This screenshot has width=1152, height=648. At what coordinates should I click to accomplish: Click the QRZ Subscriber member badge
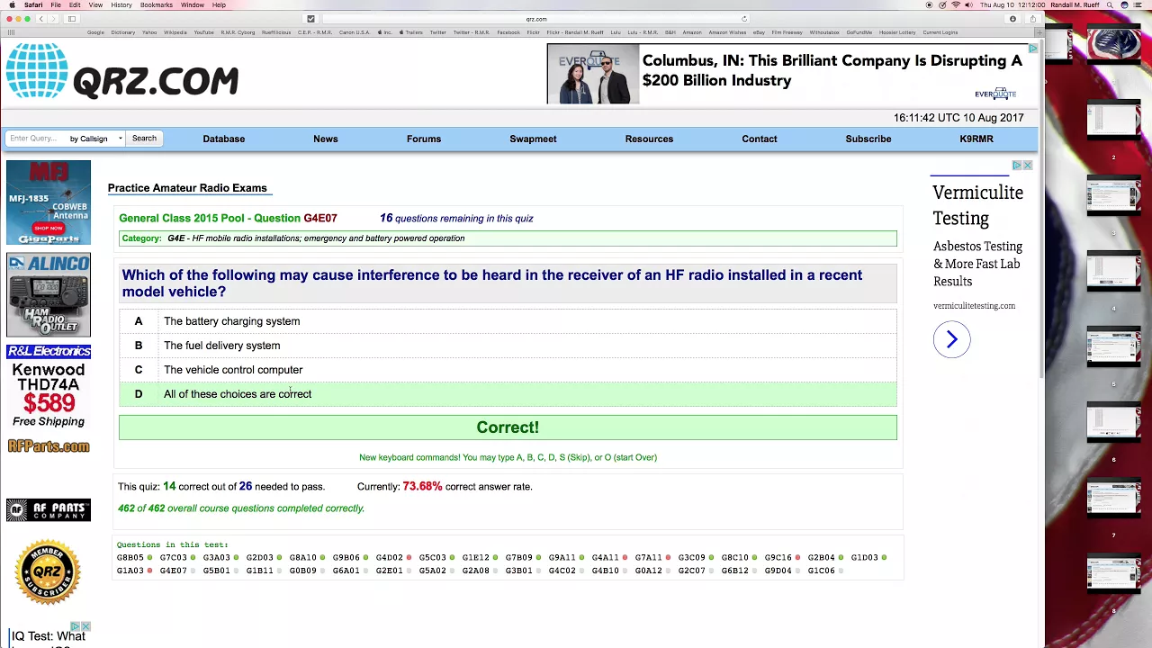tap(48, 571)
